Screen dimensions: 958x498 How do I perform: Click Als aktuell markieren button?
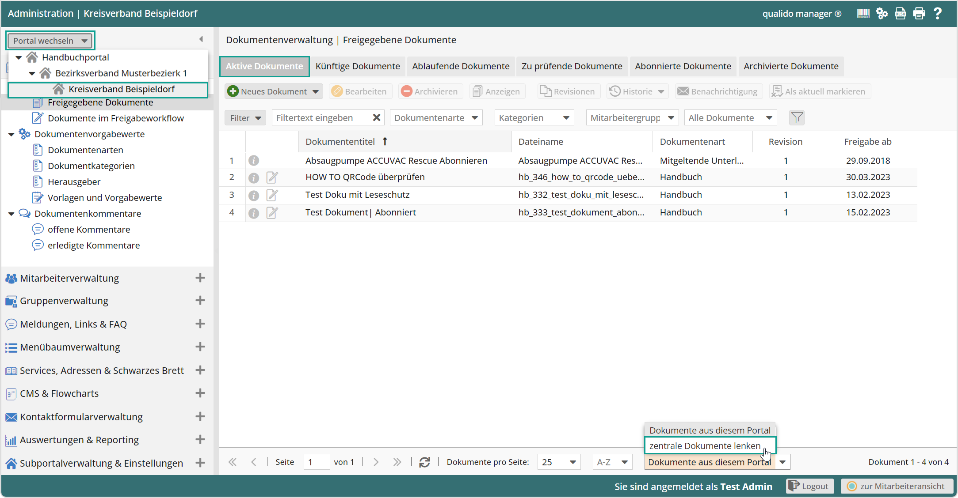pyautogui.click(x=820, y=91)
